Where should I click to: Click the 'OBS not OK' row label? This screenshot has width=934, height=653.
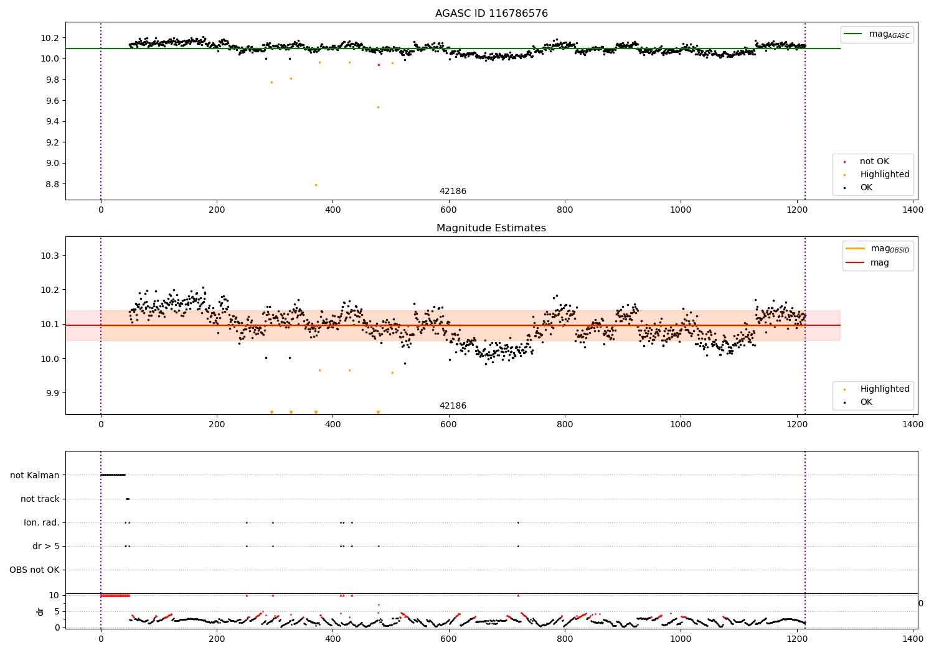pyautogui.click(x=34, y=570)
